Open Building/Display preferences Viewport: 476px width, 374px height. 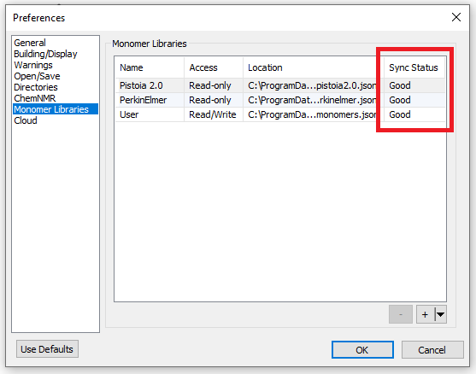pyautogui.click(x=45, y=54)
